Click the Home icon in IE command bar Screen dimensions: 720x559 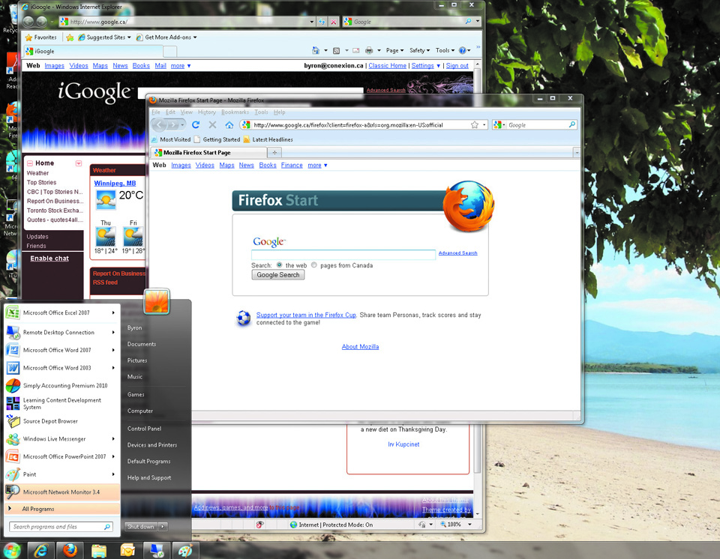click(316, 50)
